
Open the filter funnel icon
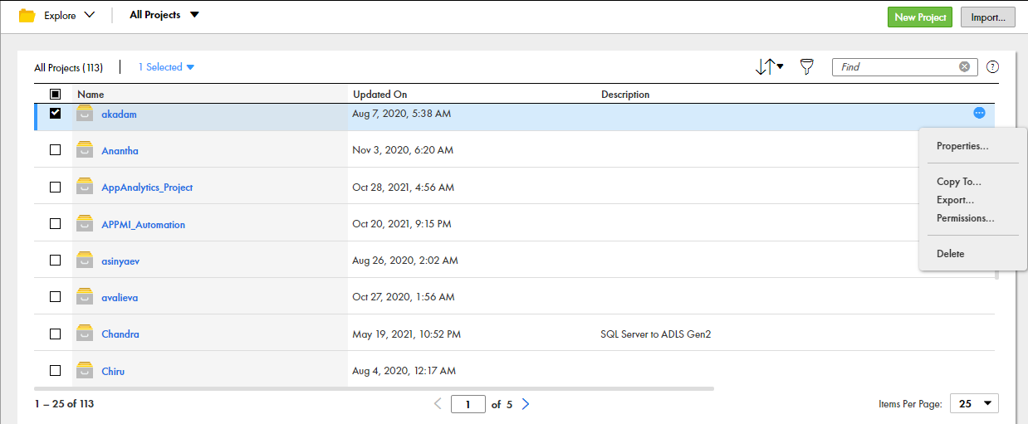pos(806,67)
